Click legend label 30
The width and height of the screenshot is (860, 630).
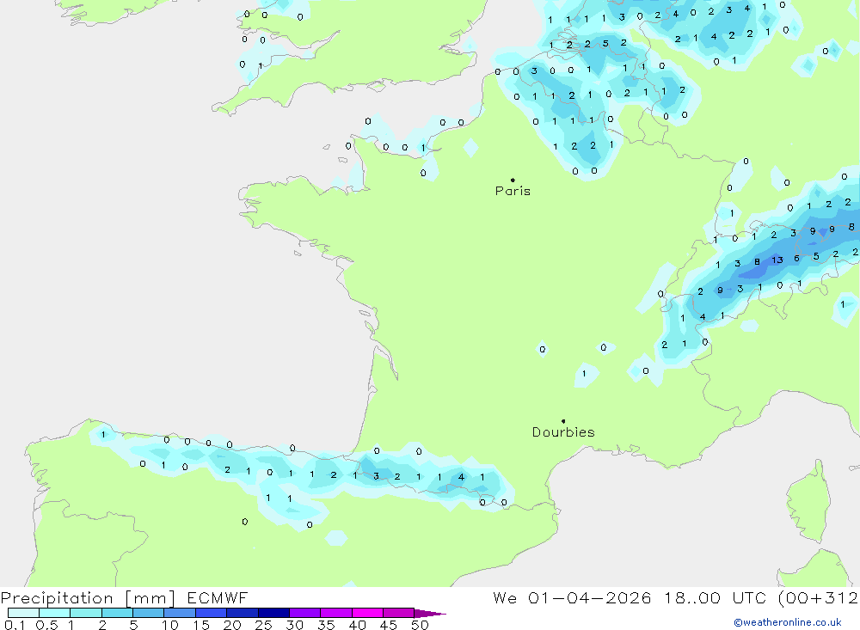pos(295,625)
